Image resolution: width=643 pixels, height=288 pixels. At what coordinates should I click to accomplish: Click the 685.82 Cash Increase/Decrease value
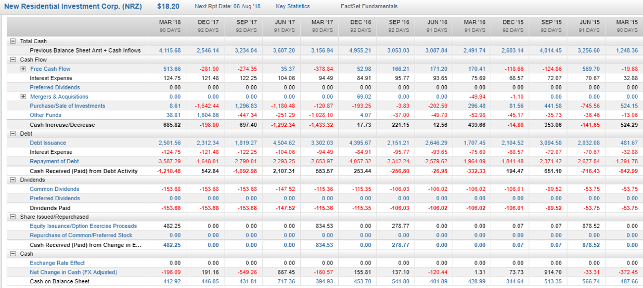(172, 125)
